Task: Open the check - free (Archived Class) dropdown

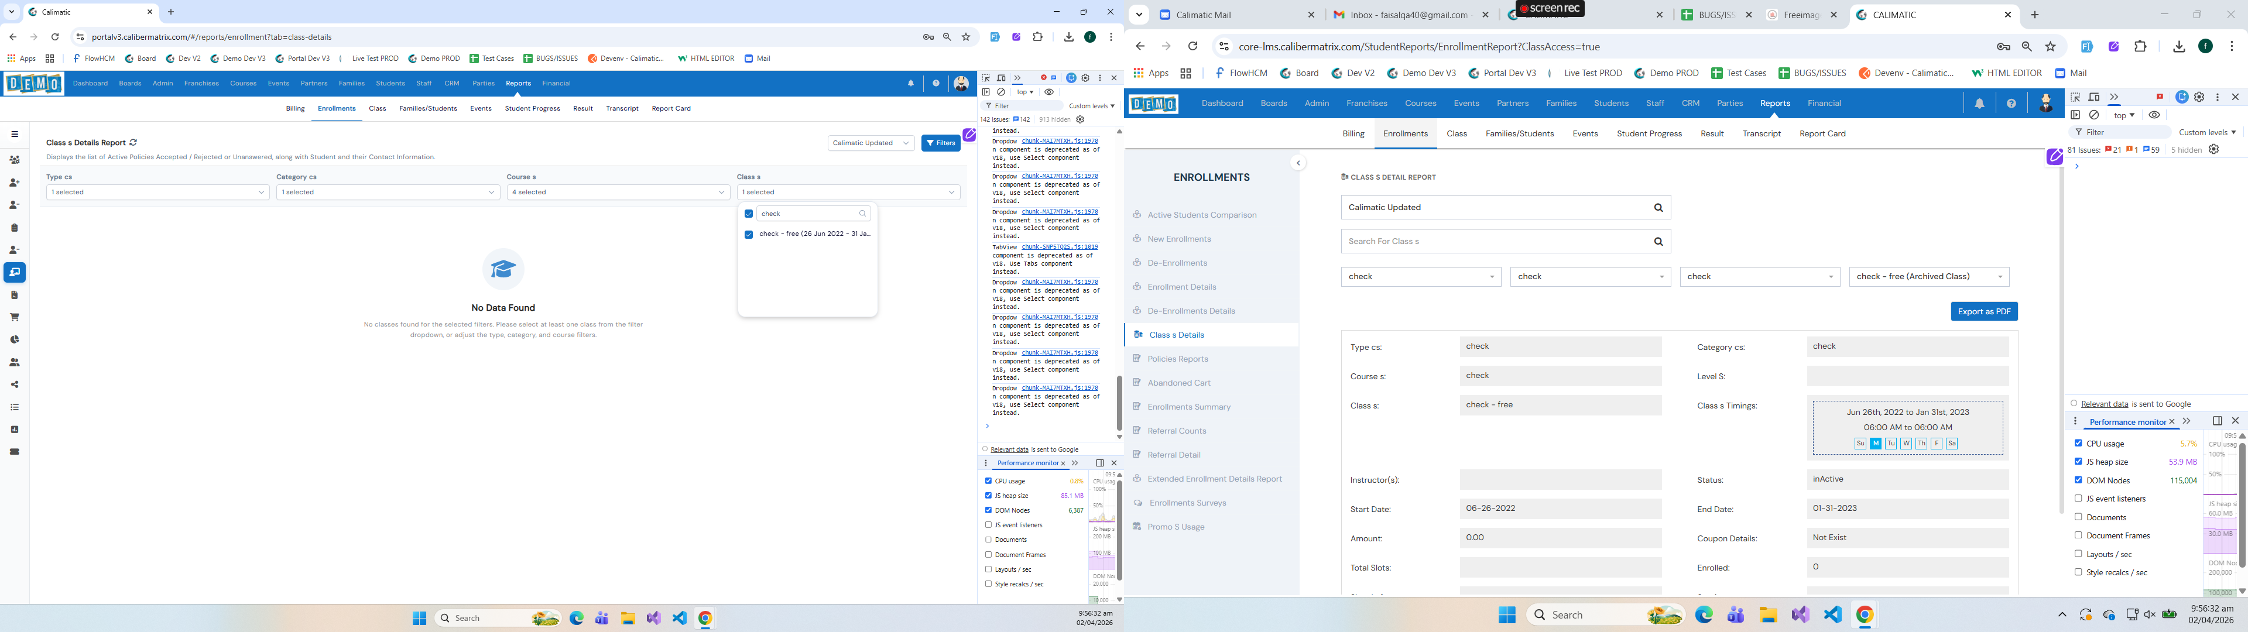Action: point(1928,277)
